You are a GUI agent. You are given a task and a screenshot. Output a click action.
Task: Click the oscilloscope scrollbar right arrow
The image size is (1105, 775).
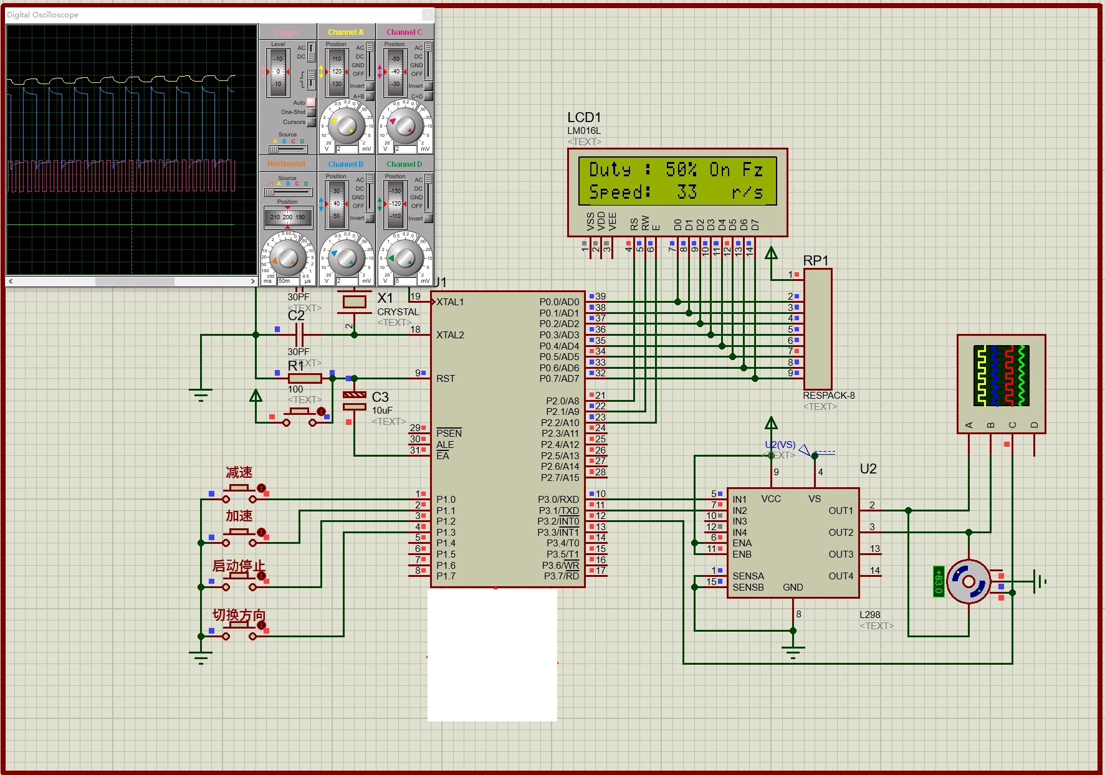(252, 282)
